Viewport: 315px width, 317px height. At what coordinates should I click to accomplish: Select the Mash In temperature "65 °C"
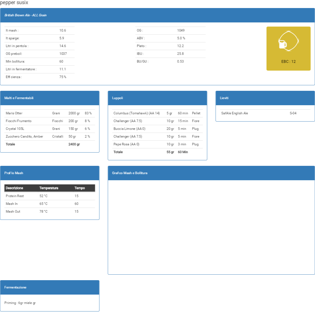[x=43, y=204]
